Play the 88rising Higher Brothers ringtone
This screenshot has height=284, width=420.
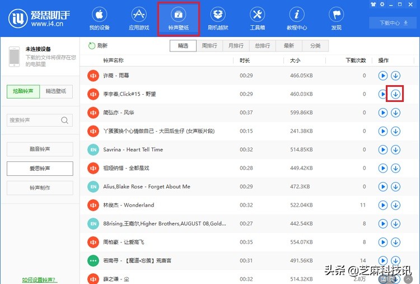tap(383, 224)
